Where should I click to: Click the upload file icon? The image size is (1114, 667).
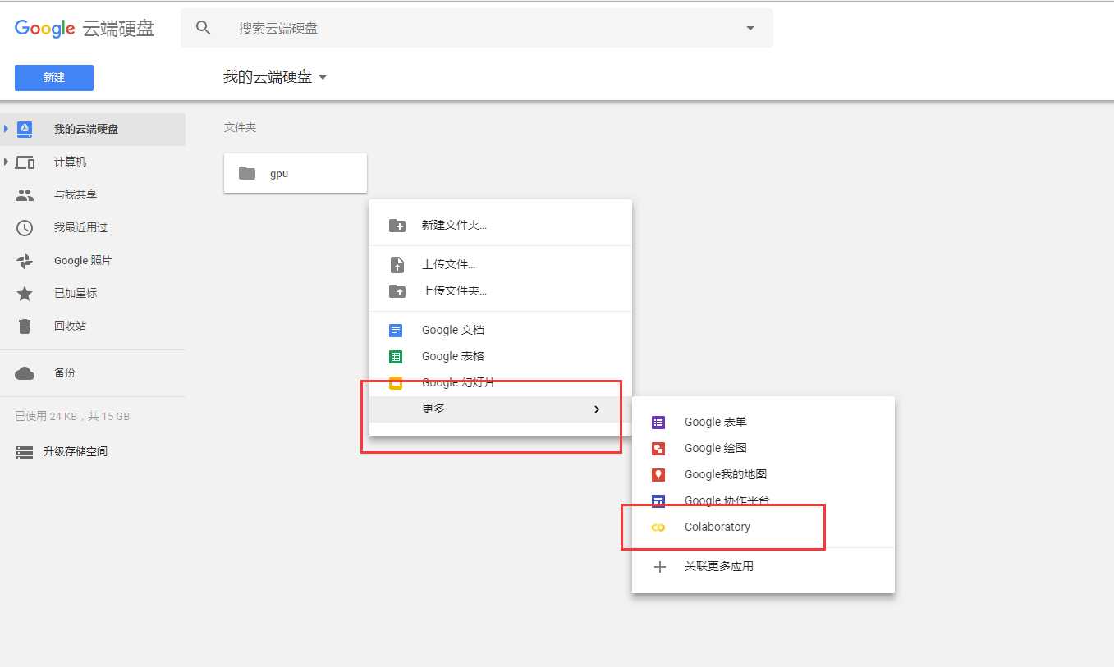click(x=397, y=264)
